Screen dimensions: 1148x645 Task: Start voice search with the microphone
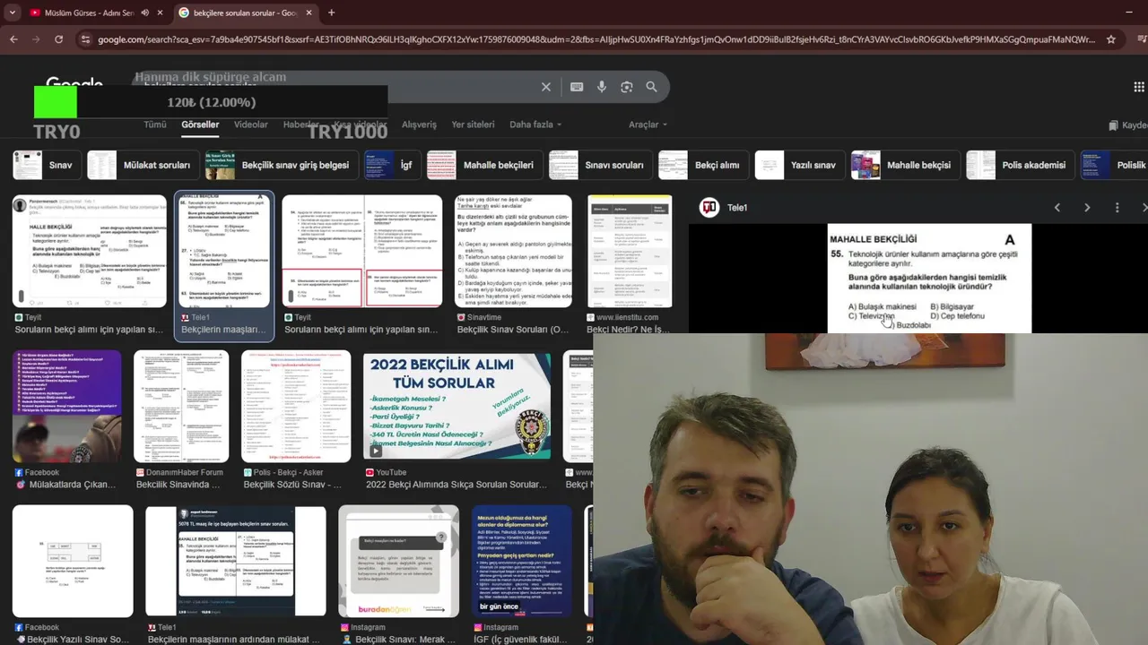[x=602, y=87]
